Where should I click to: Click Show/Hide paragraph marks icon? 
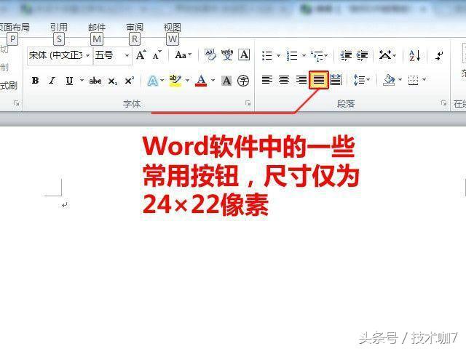click(x=439, y=55)
